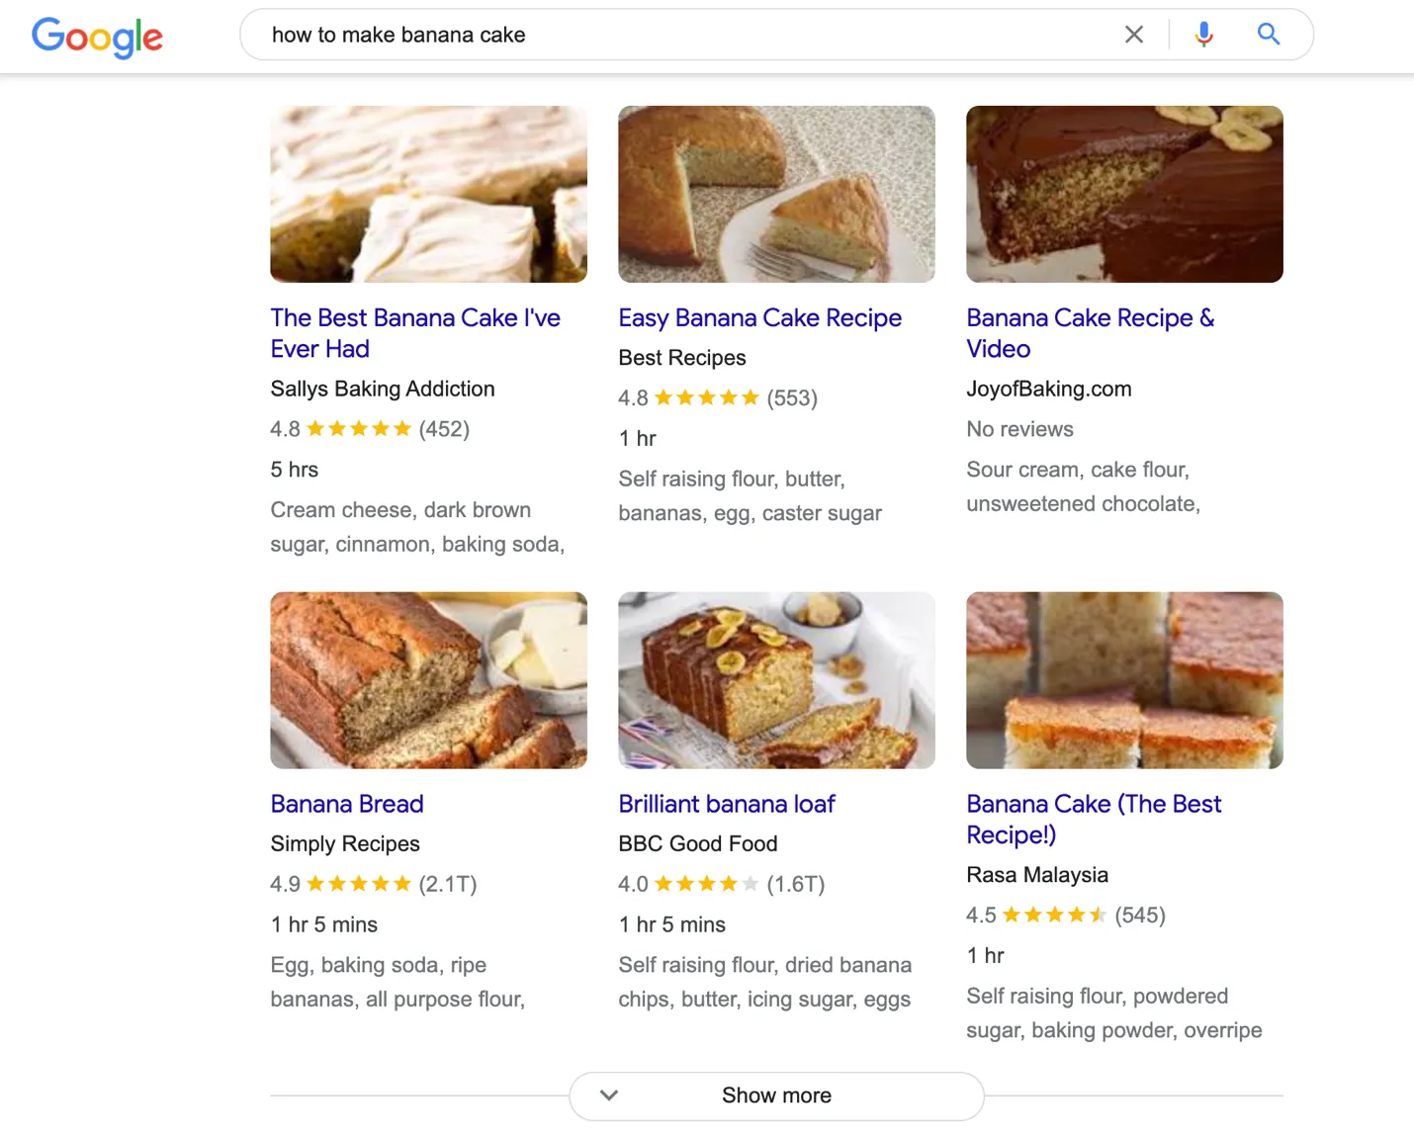Click the Simply Recipes banana bread image
The width and height of the screenshot is (1414, 1137).
point(428,680)
